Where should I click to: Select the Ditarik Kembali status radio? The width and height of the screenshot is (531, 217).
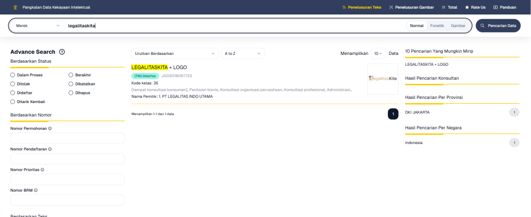click(12, 102)
